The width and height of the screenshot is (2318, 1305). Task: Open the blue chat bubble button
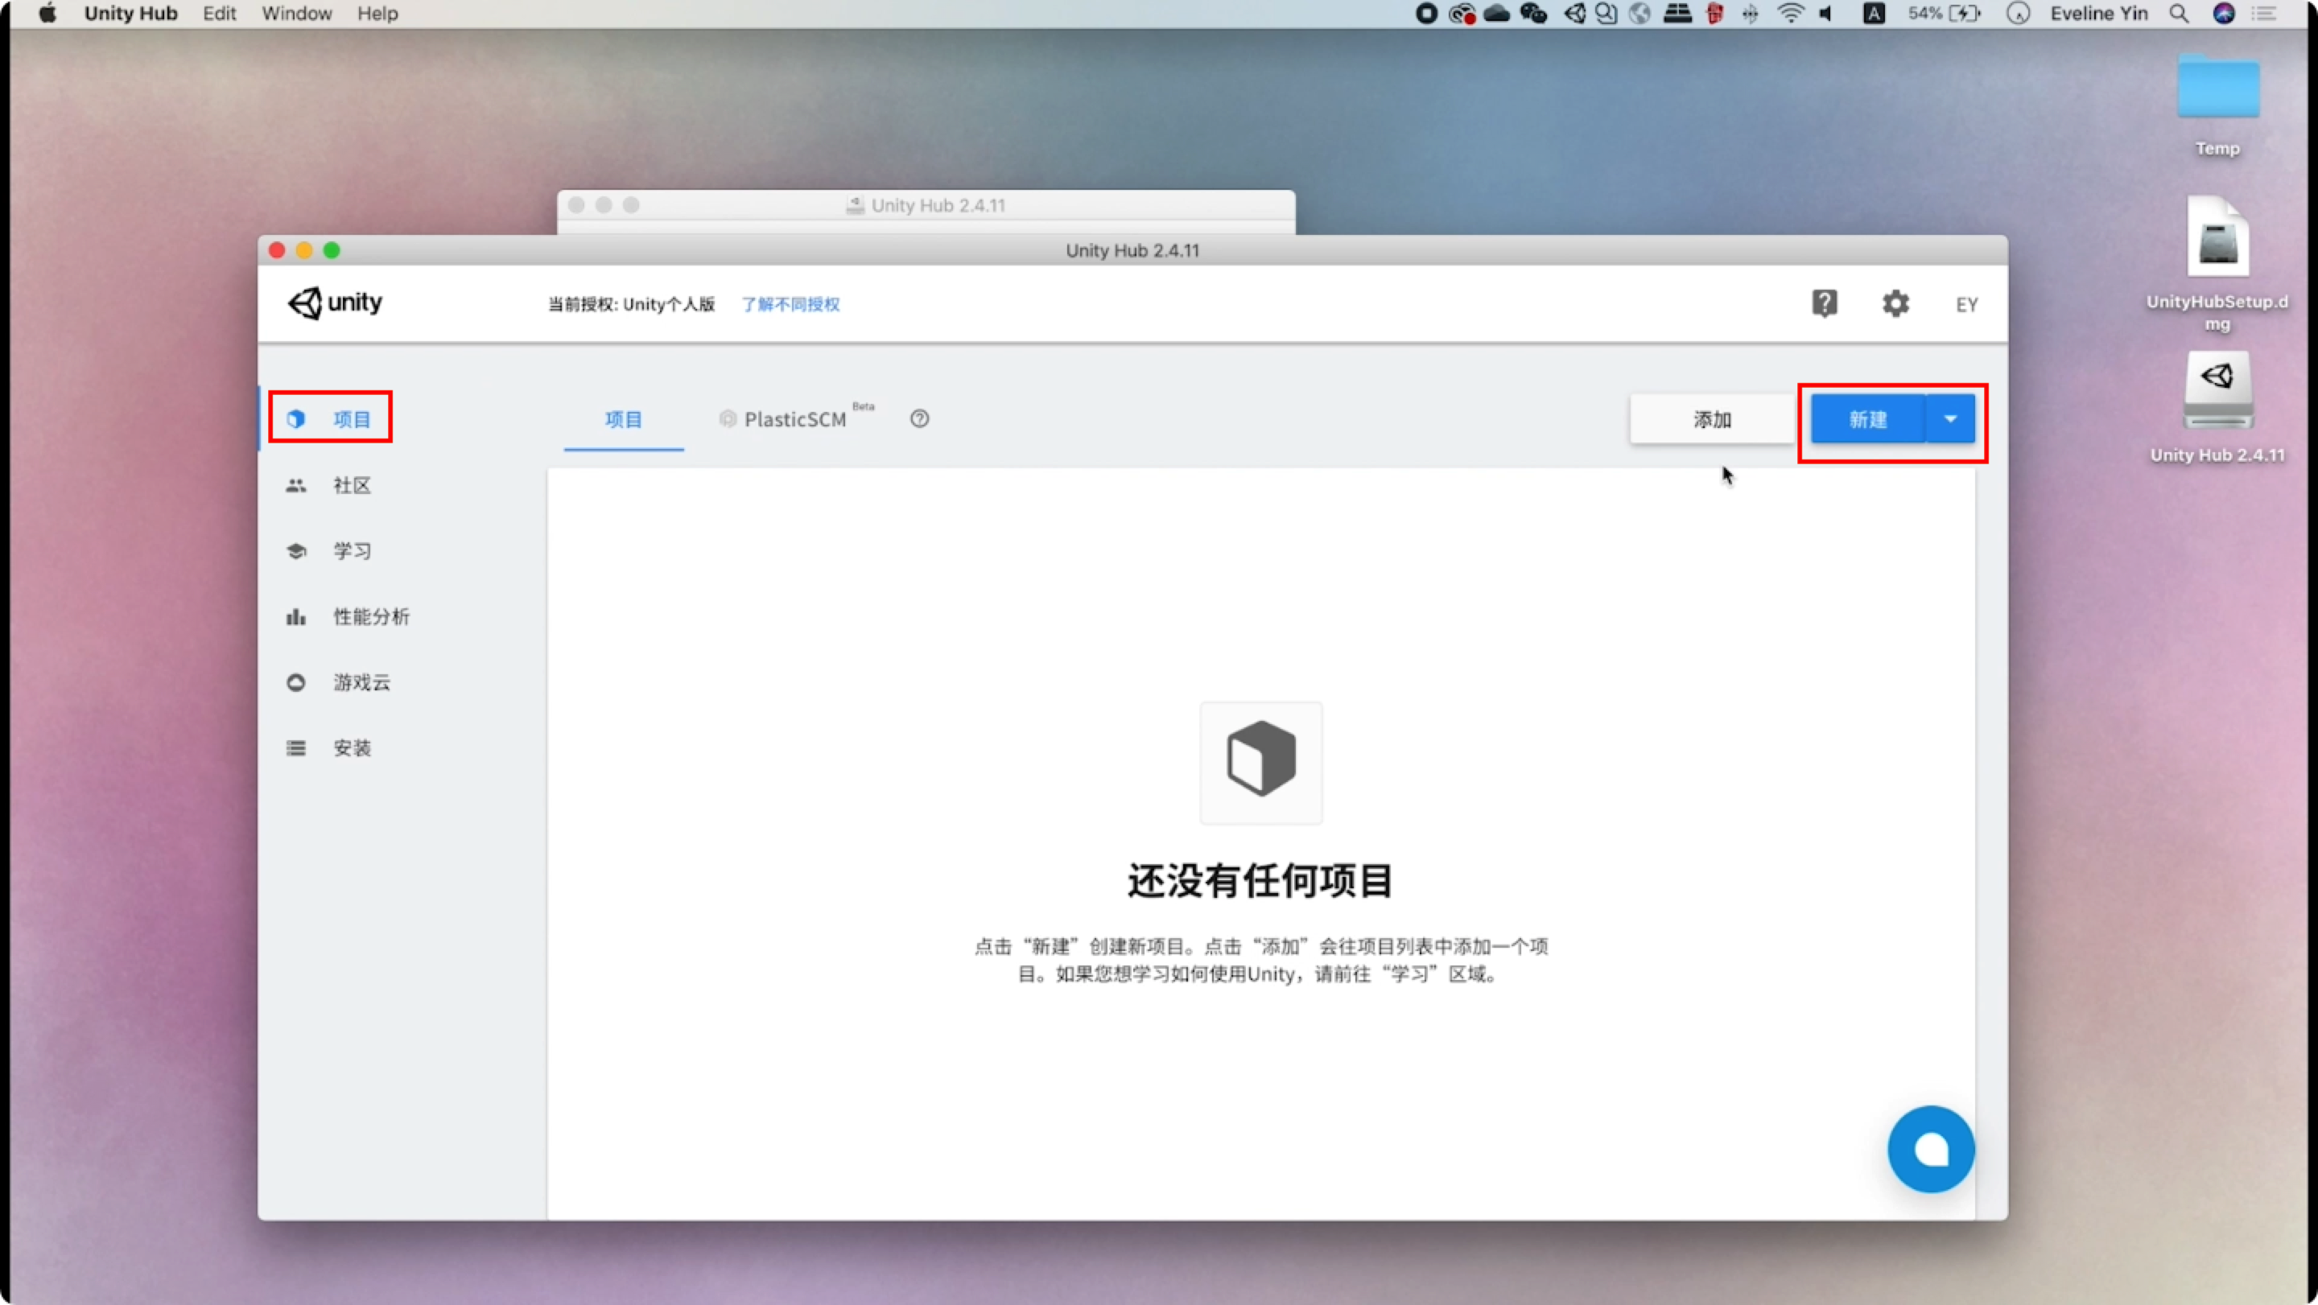click(1930, 1148)
